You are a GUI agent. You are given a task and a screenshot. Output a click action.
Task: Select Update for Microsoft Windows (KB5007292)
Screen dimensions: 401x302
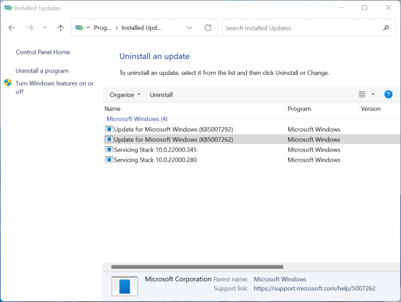(x=174, y=129)
